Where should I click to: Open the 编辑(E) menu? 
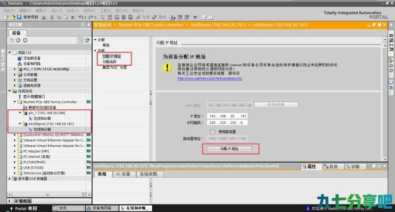coord(24,11)
